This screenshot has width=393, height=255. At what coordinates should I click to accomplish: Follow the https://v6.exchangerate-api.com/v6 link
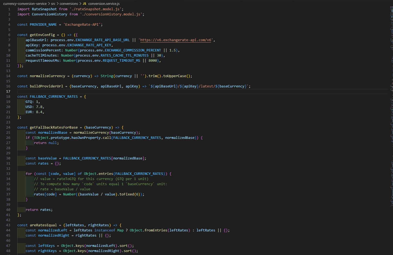tap(176, 40)
